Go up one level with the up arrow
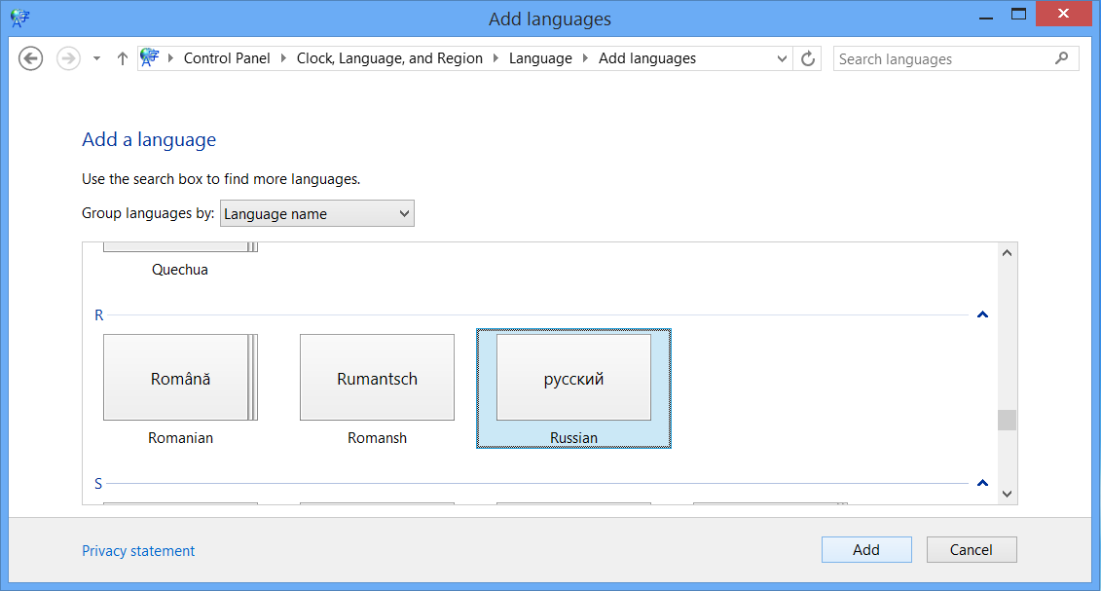1101x591 pixels. pos(122,58)
